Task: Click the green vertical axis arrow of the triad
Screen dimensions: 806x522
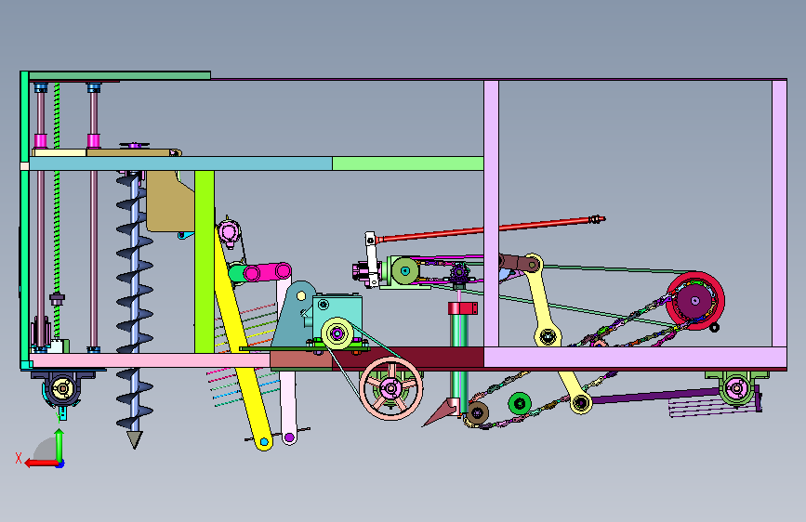Action: tap(59, 446)
